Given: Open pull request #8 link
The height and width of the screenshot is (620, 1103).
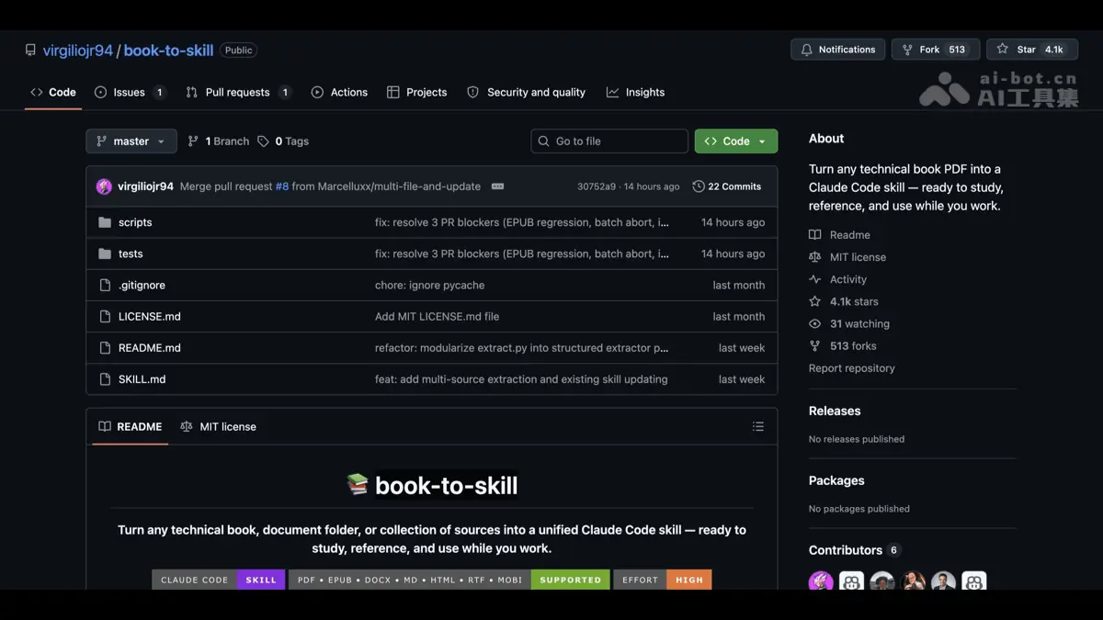Looking at the screenshot, I should [x=282, y=186].
